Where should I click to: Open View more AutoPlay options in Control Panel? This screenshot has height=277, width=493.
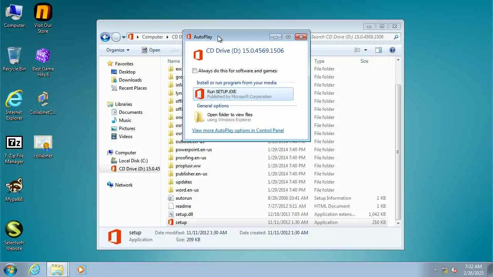click(x=238, y=130)
